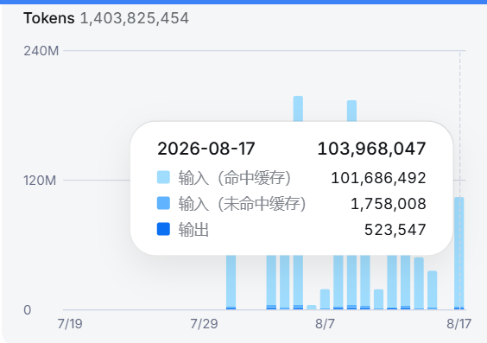Screen dimensions: 487x343
Task: Click the short bar above 8/7
Action: [325, 300]
